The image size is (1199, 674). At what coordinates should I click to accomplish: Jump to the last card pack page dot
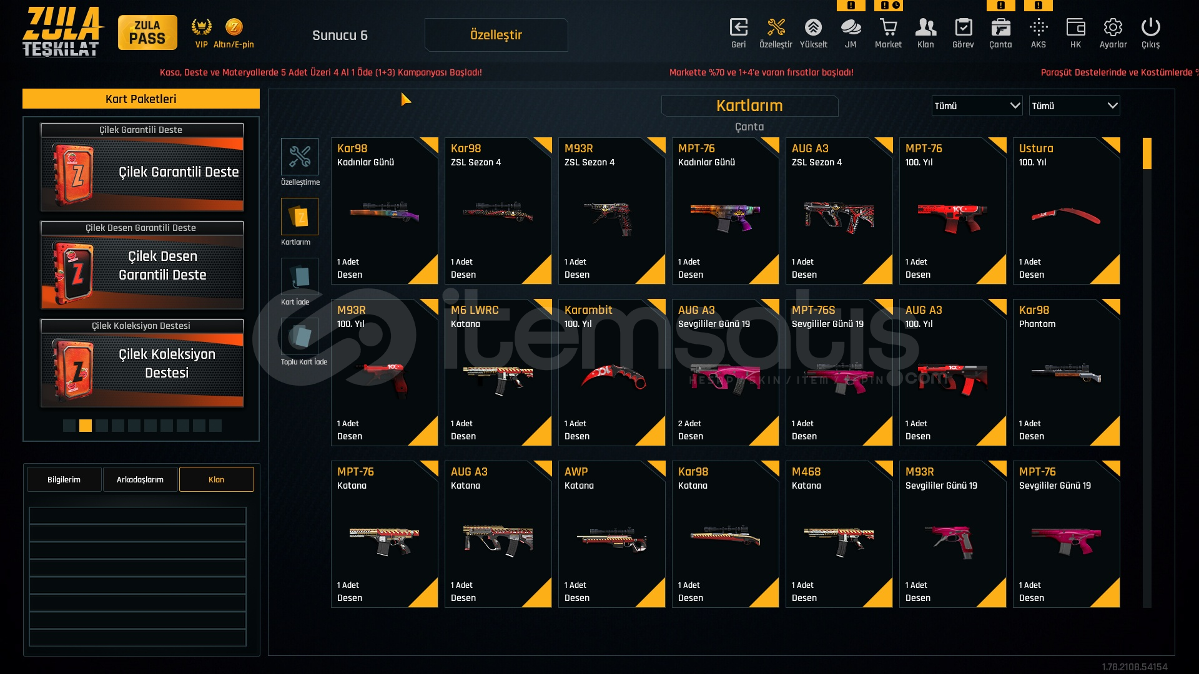click(x=215, y=426)
